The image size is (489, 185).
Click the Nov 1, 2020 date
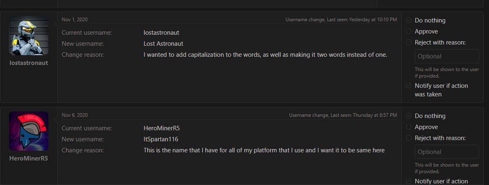(x=75, y=20)
